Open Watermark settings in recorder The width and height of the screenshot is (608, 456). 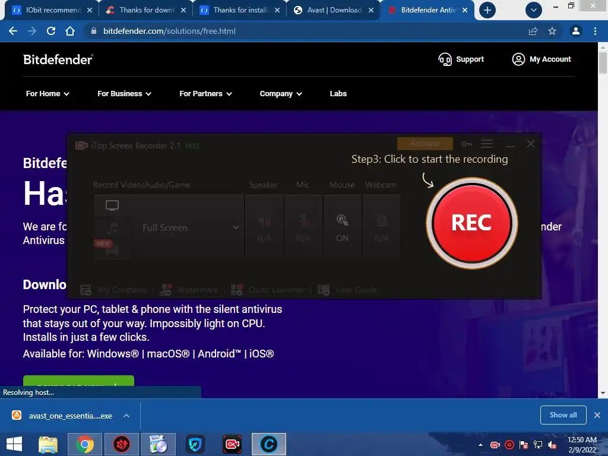(x=189, y=290)
